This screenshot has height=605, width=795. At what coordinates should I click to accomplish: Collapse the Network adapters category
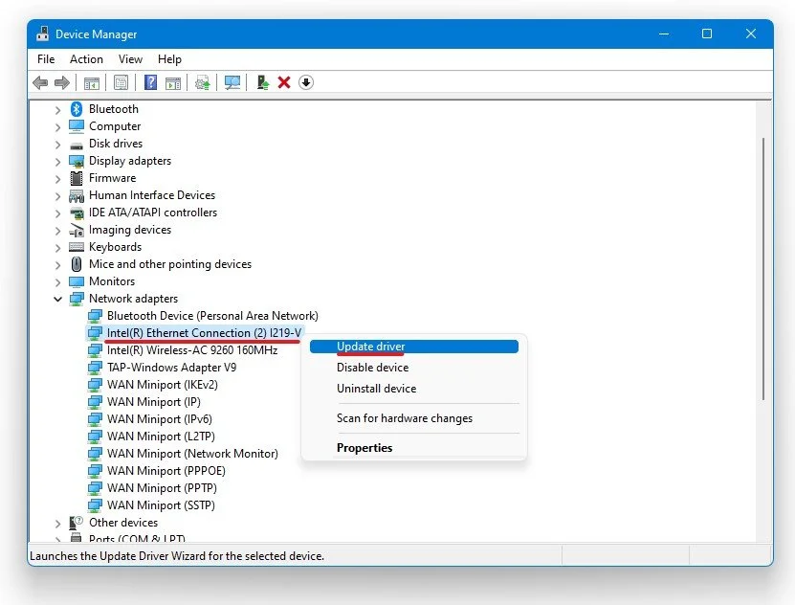57,300
